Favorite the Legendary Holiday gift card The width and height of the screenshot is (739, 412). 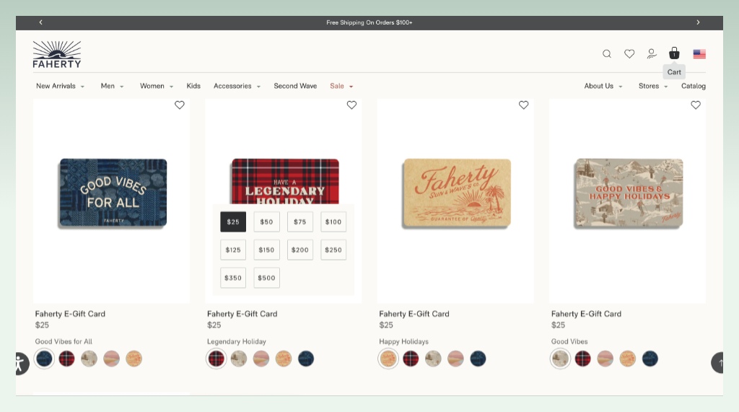click(351, 105)
